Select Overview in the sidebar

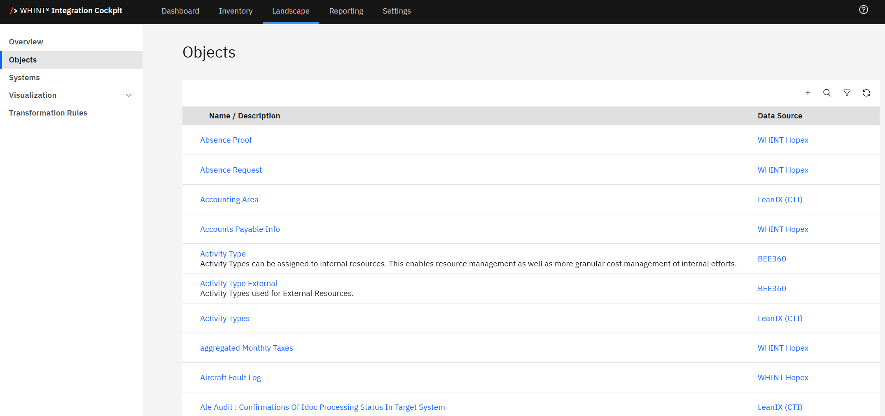point(26,42)
